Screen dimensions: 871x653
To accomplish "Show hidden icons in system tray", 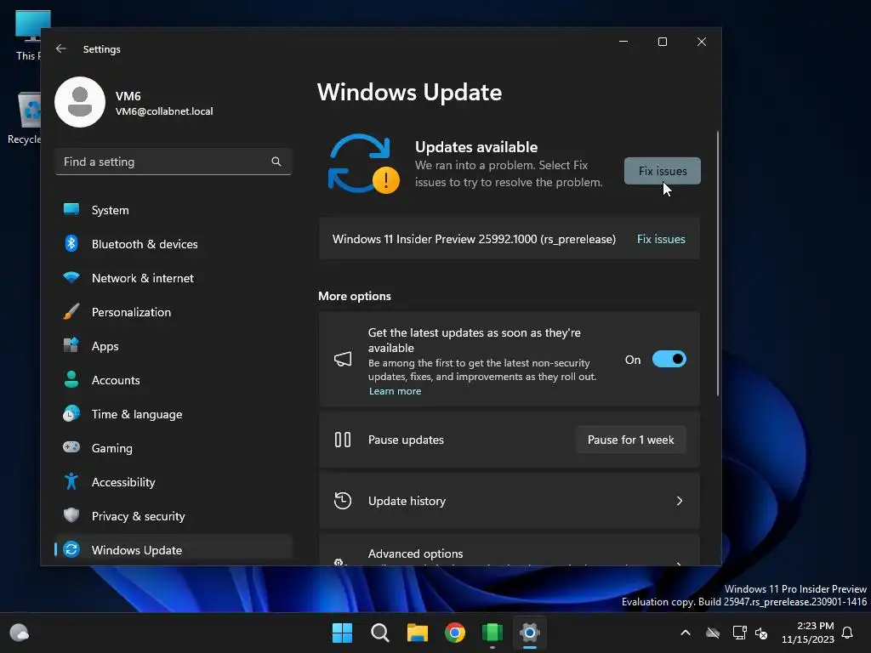I will [x=686, y=633].
